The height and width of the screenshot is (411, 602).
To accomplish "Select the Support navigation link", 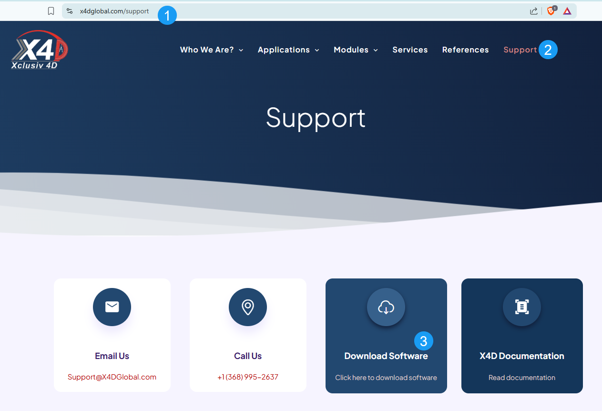I will coord(520,50).
